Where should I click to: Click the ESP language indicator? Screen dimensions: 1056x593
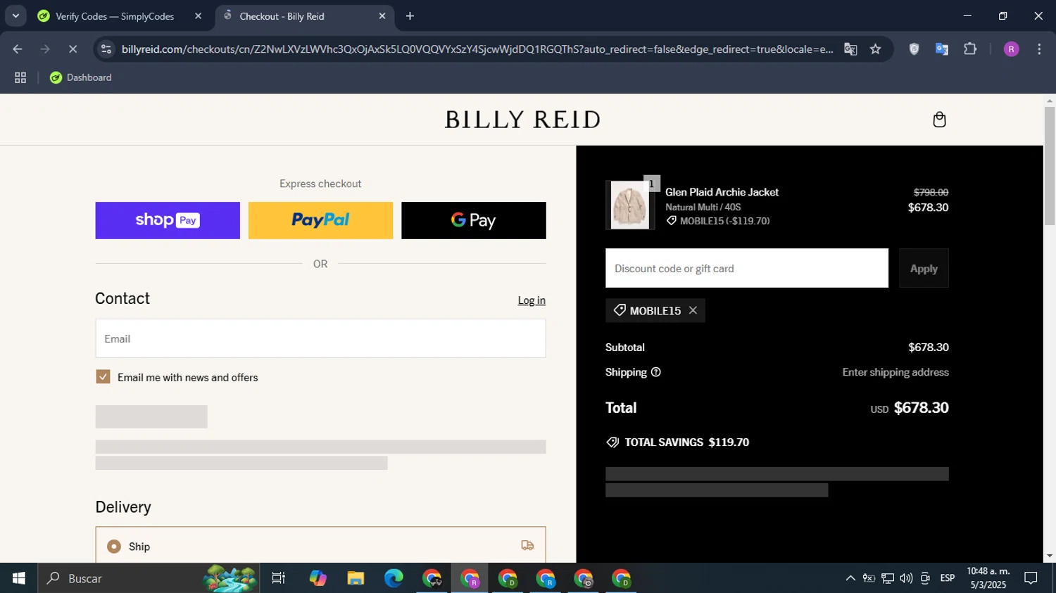tap(948, 578)
